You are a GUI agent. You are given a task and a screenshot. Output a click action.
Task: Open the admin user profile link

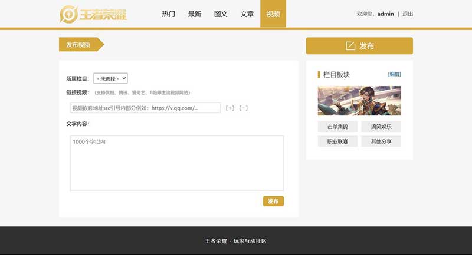click(x=385, y=14)
